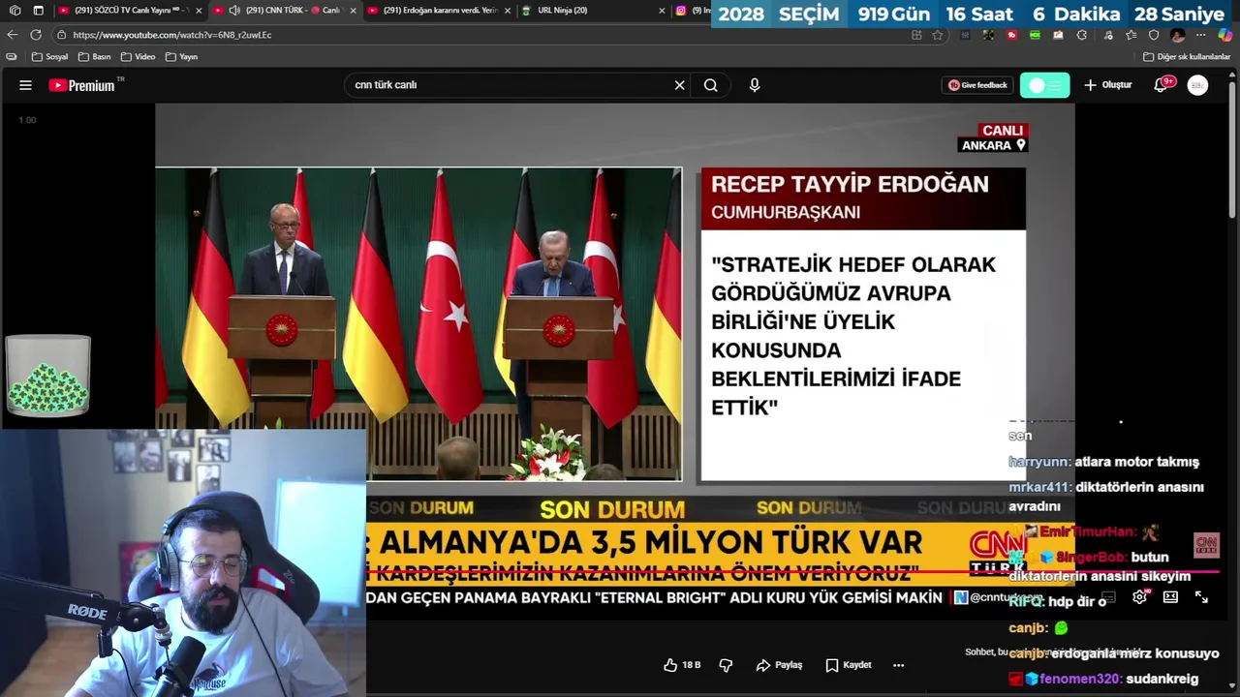Close the SÖZCÜ TV tab
This screenshot has height=697, width=1240.
pyautogui.click(x=199, y=11)
